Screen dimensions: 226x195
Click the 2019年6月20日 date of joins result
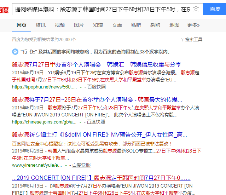(28, 108)
